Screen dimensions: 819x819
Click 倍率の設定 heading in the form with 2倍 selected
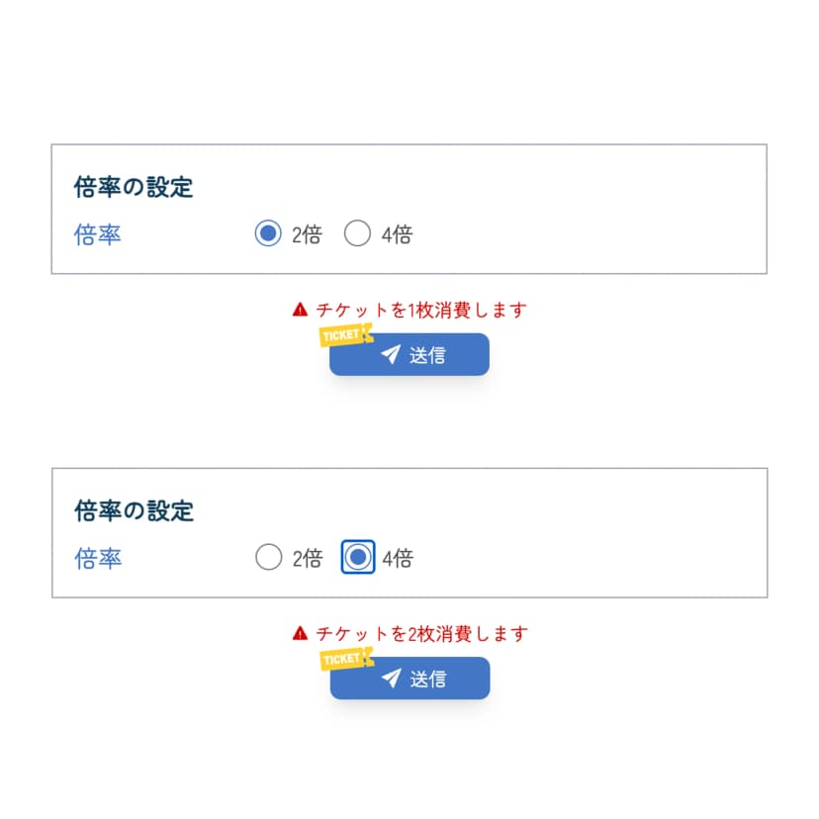click(134, 187)
